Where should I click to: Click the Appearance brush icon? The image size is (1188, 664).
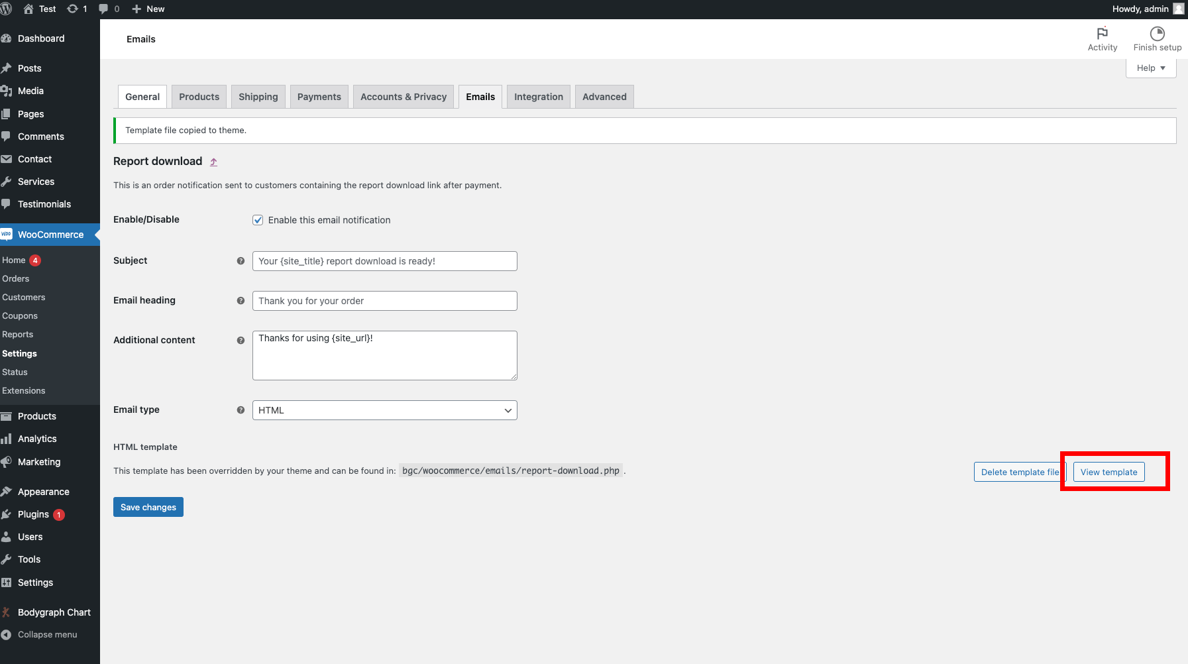(6, 492)
